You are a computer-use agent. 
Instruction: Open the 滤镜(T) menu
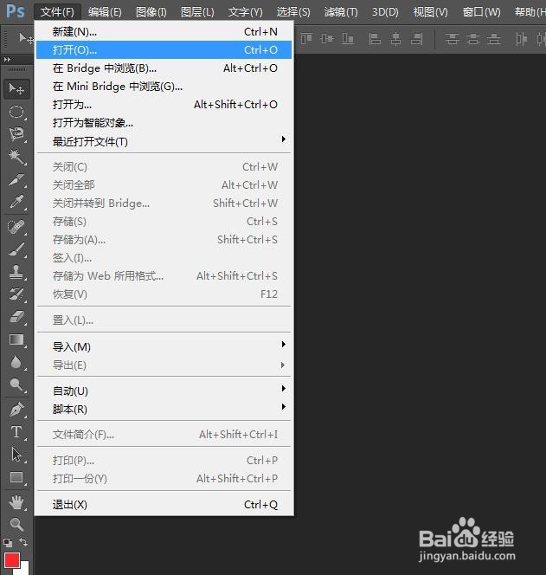click(x=341, y=12)
